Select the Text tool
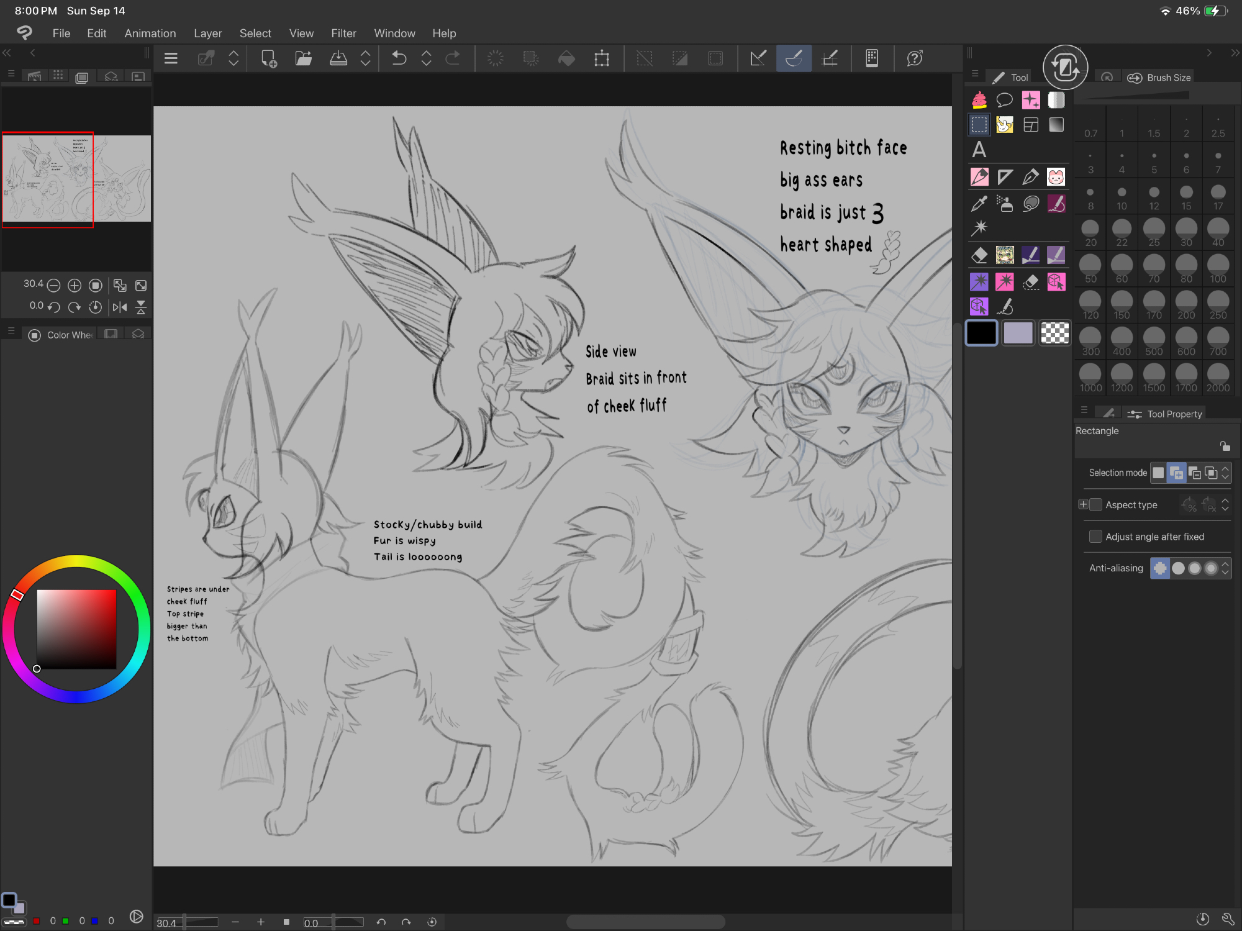Viewport: 1242px width, 931px height. point(979,150)
